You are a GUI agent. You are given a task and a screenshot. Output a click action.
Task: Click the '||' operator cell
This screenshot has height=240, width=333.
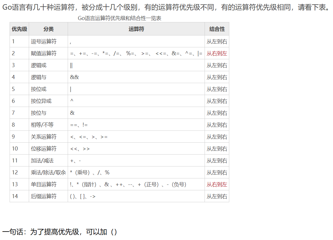[x=136, y=65]
